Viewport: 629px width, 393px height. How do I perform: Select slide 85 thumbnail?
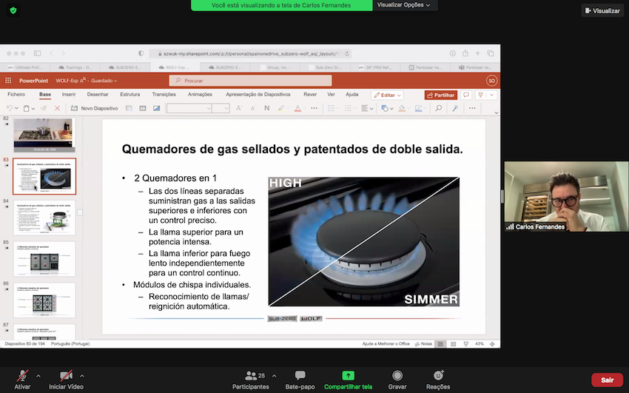click(44, 259)
